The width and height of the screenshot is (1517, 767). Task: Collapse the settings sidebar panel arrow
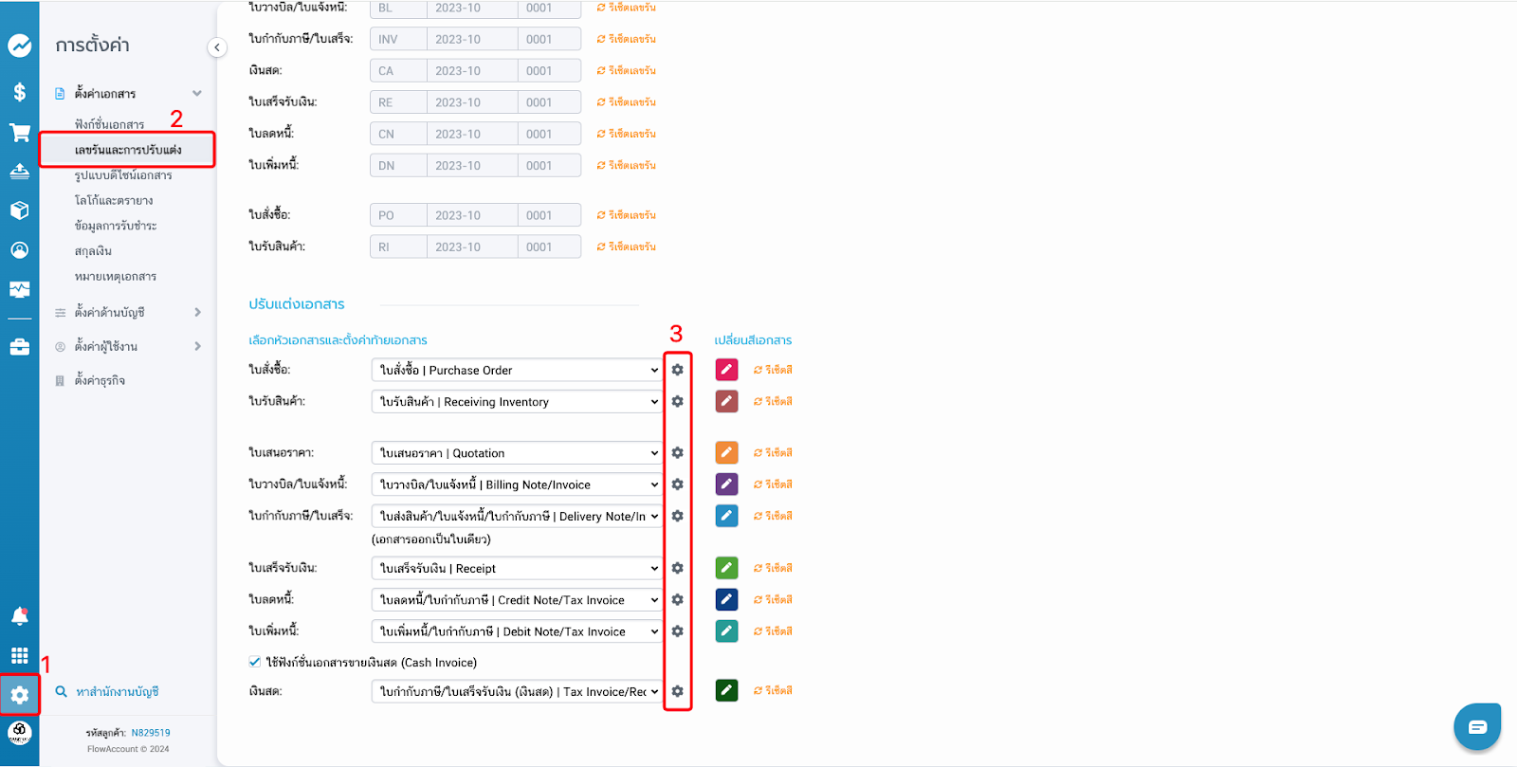coord(217,47)
